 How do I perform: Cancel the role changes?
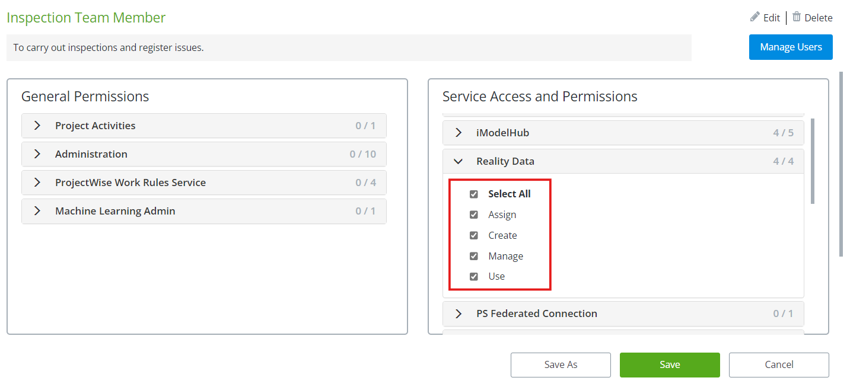(779, 365)
